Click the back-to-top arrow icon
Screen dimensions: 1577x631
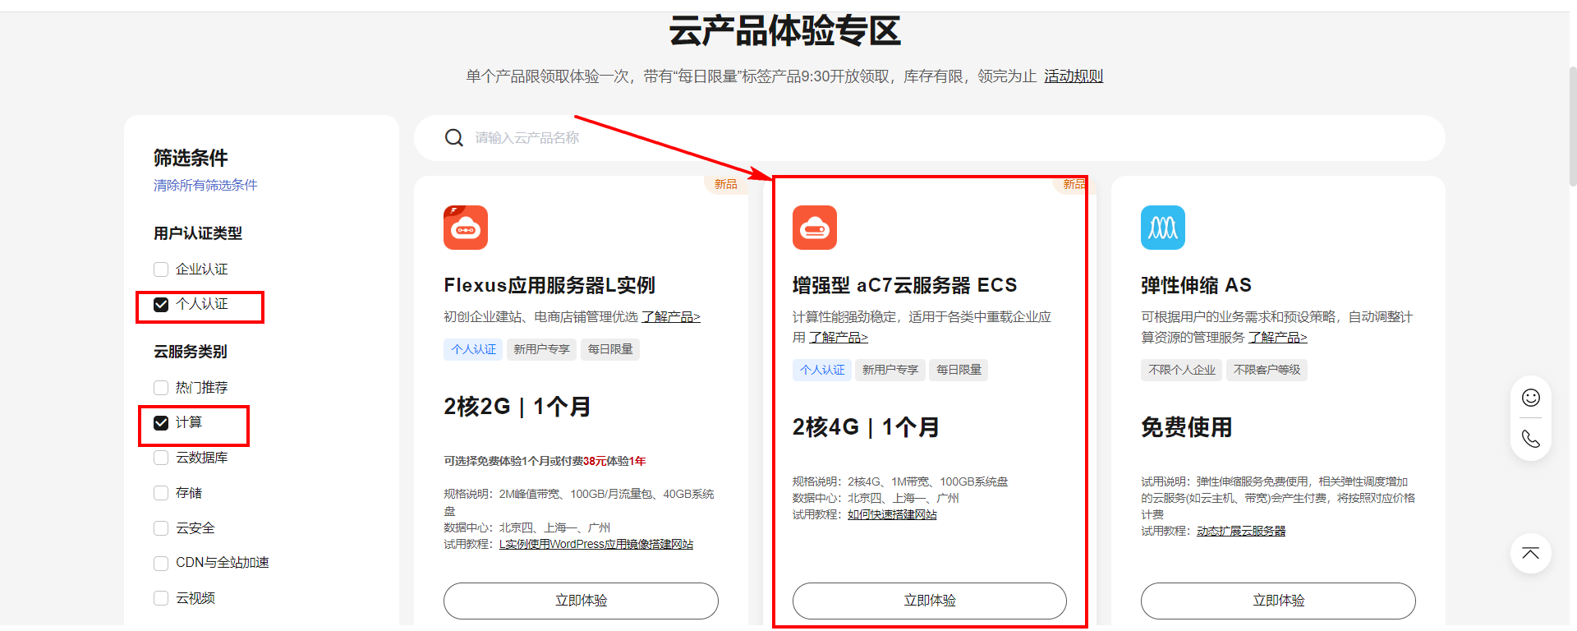[1530, 553]
